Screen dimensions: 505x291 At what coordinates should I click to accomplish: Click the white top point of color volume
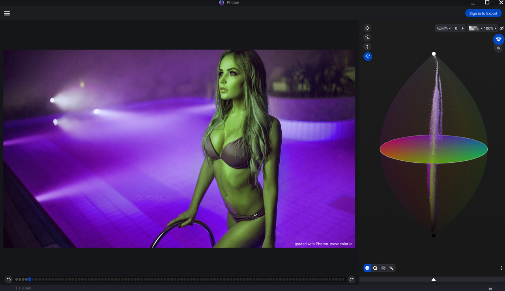click(434, 54)
